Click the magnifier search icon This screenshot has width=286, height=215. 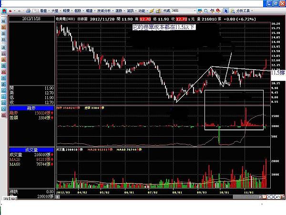pyautogui.click(x=206, y=11)
